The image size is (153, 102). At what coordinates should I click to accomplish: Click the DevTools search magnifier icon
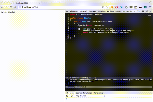pyautogui.click(x=67, y=11)
